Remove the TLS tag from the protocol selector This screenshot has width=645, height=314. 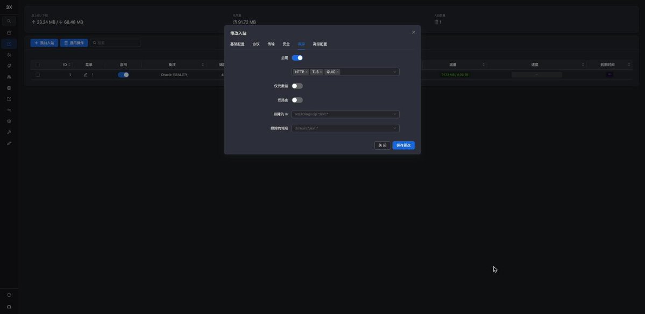click(x=321, y=72)
